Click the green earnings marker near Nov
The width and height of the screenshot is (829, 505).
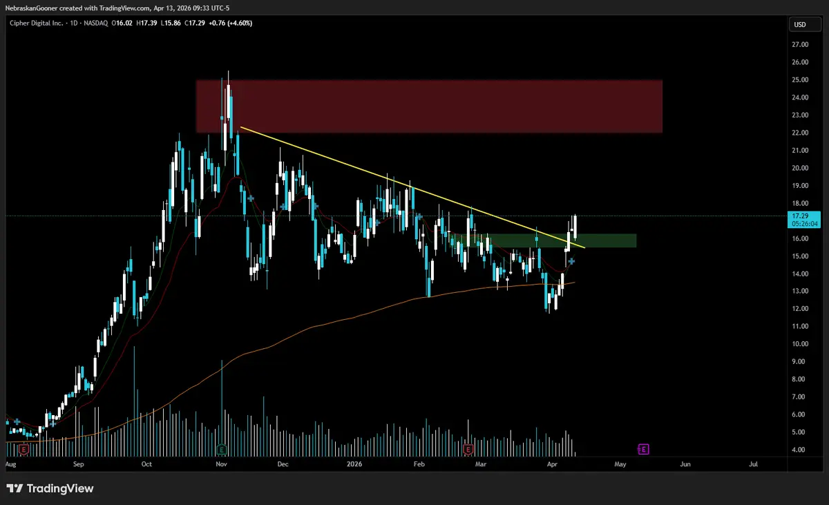221,449
